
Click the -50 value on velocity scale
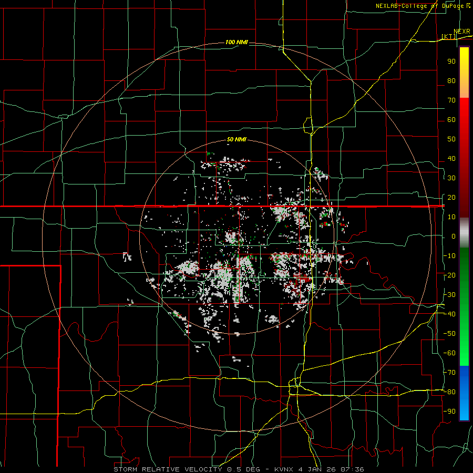[449, 333]
